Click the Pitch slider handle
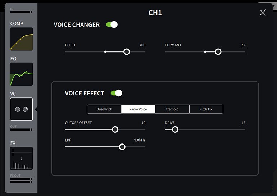Image resolution: width=277 pixels, height=196 pixels. coord(127,52)
